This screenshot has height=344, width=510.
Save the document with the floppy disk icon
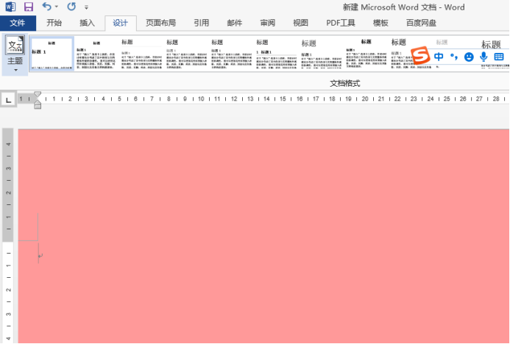coord(29,7)
